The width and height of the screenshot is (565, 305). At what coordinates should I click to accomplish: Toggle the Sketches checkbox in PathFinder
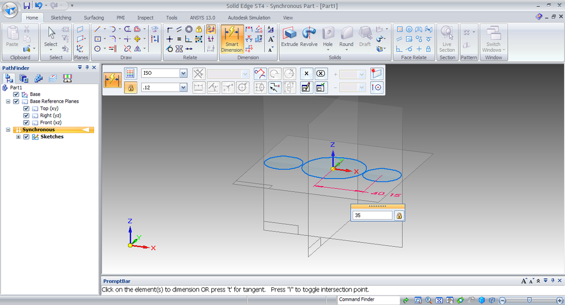(26, 137)
